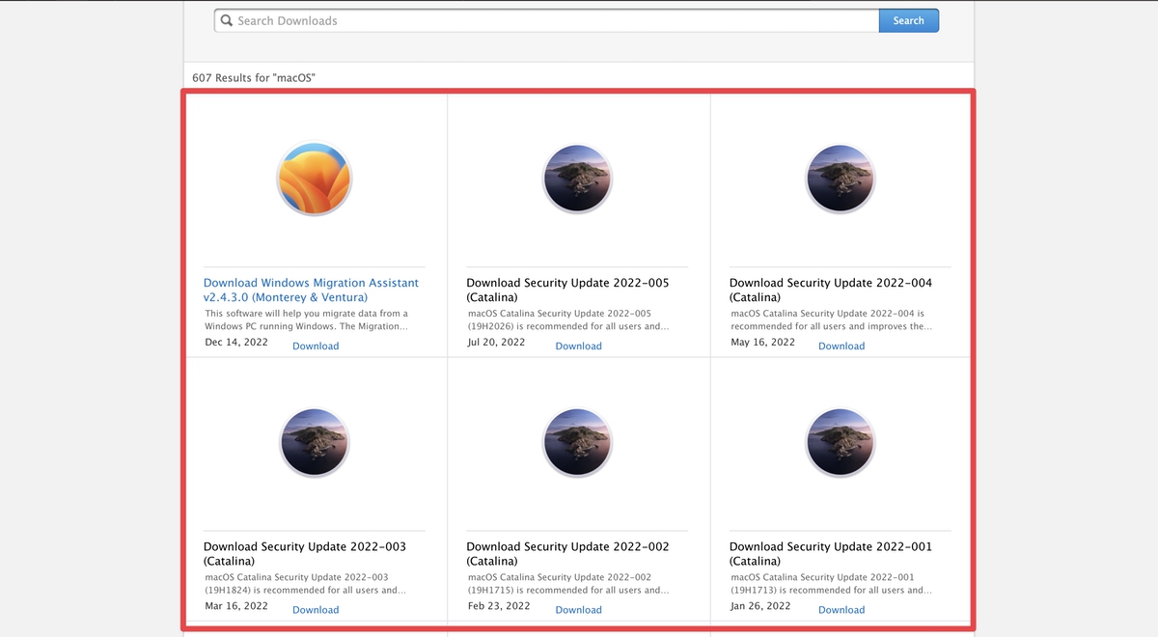The width and height of the screenshot is (1158, 637).
Task: Click Catalina icon for Security Update 2022-002
Action: pyautogui.click(x=577, y=442)
